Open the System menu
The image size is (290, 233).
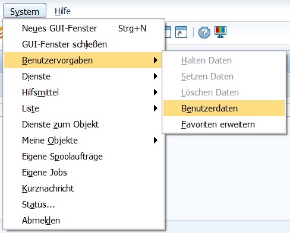(24, 11)
